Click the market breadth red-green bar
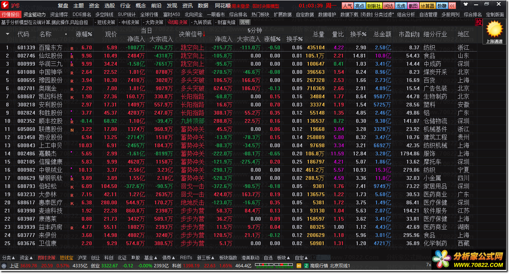This screenshot has width=510, height=274. (274, 265)
